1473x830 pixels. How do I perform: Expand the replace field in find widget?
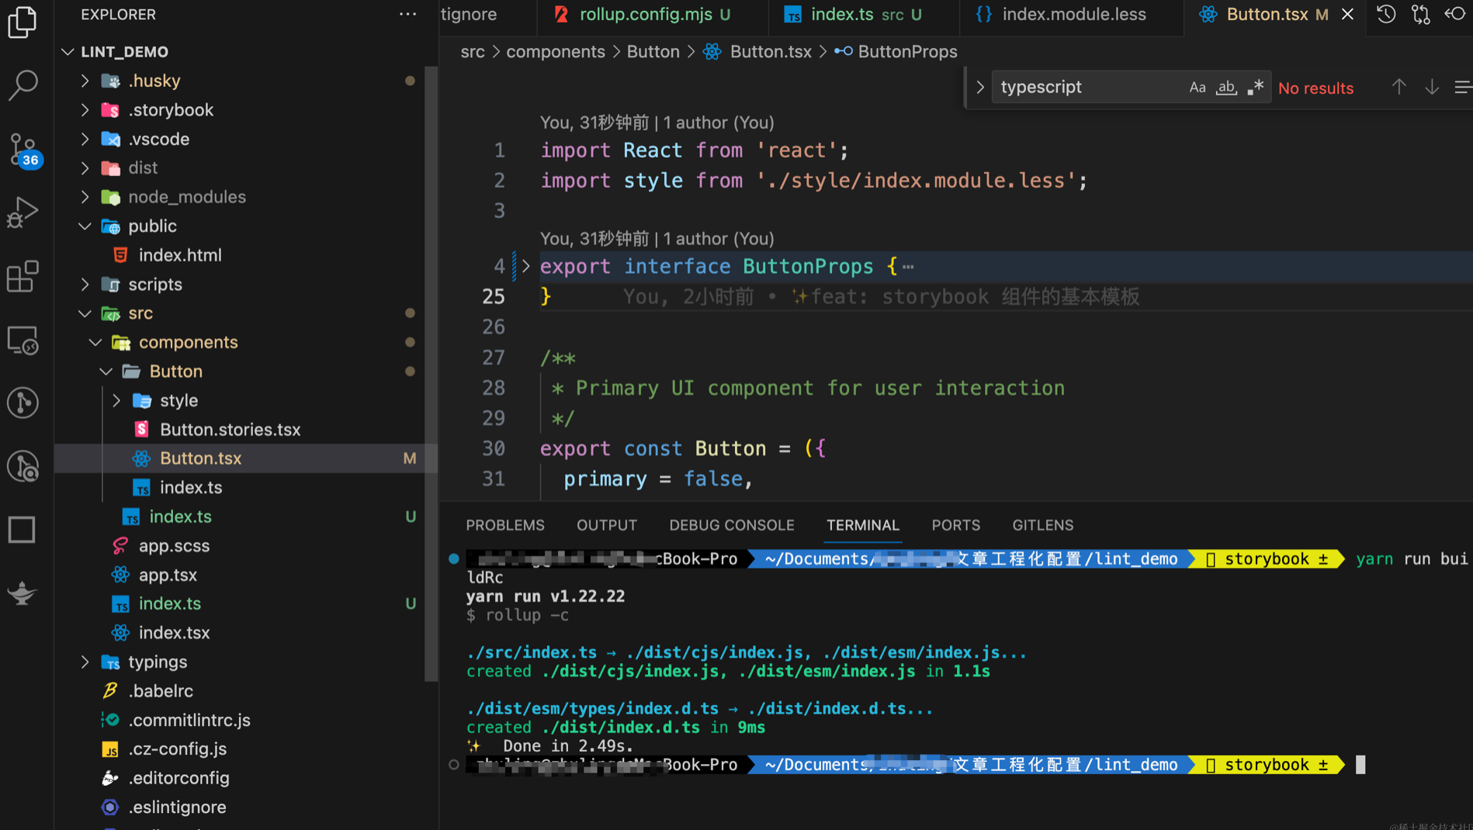tap(979, 87)
